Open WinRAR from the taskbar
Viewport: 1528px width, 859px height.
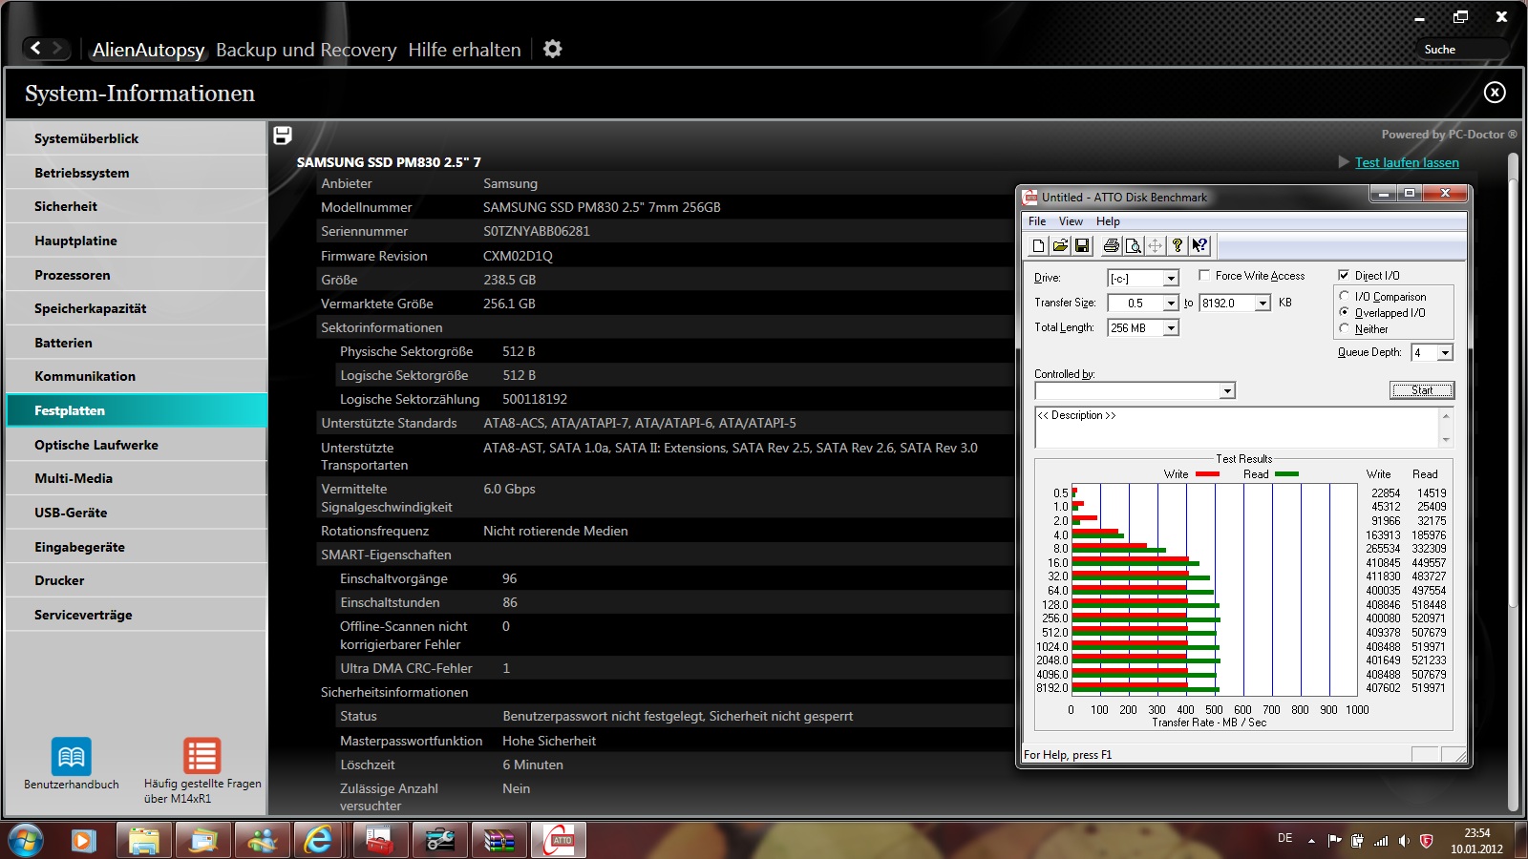[499, 841]
